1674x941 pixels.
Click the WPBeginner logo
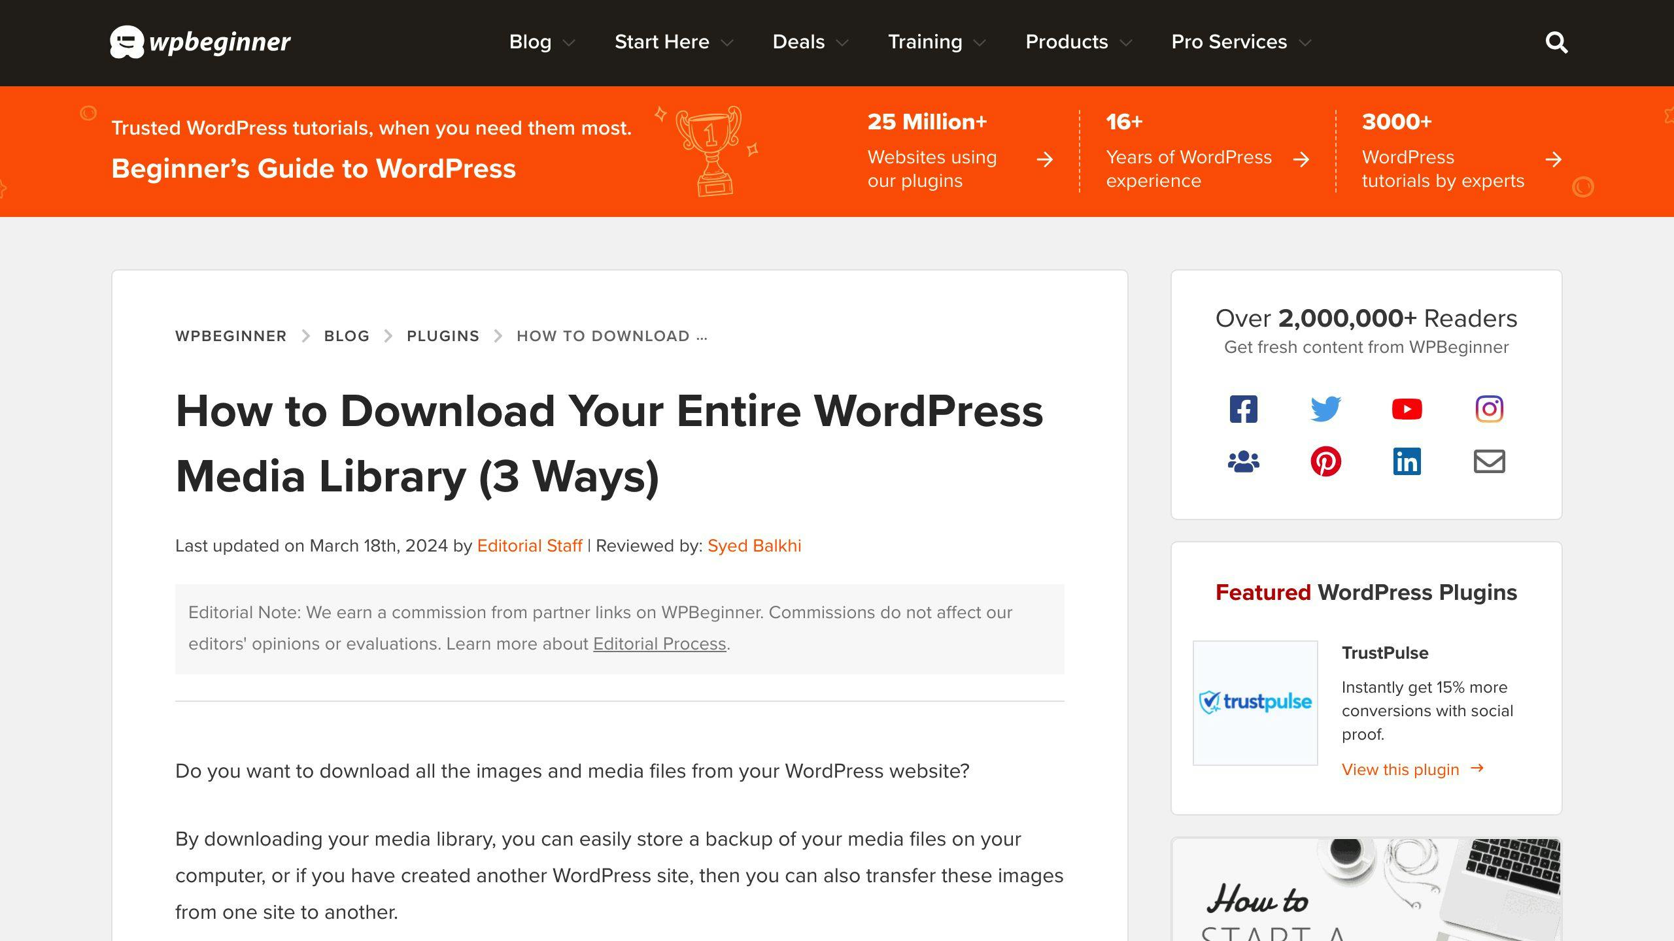point(200,42)
